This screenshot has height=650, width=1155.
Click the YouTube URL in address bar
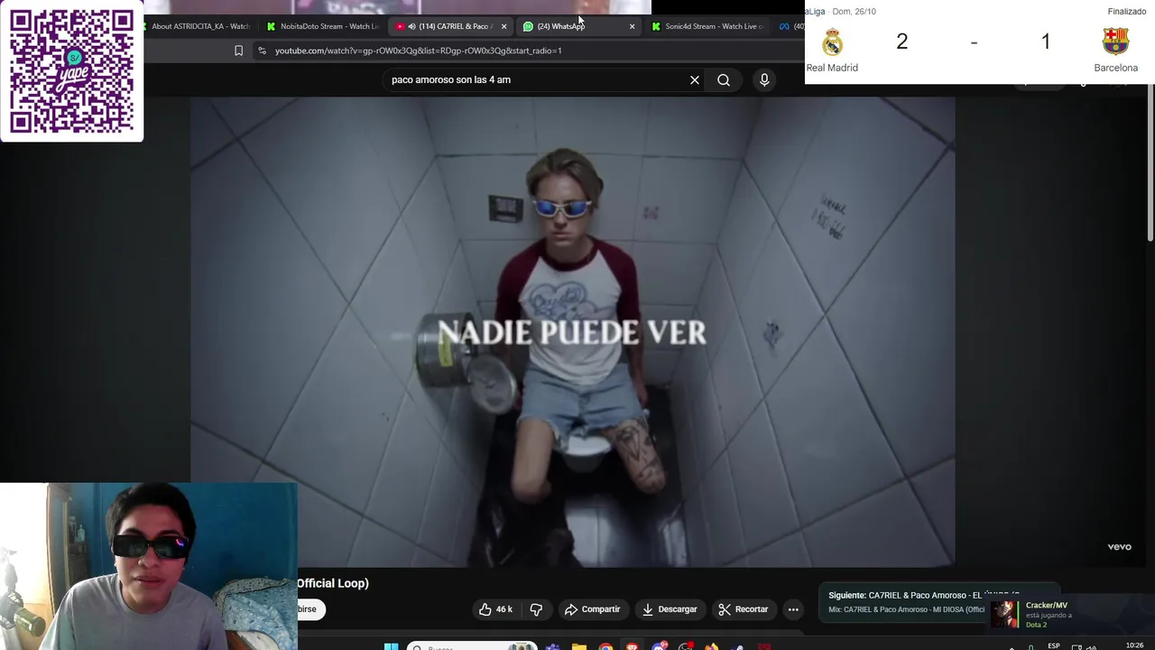click(418, 51)
